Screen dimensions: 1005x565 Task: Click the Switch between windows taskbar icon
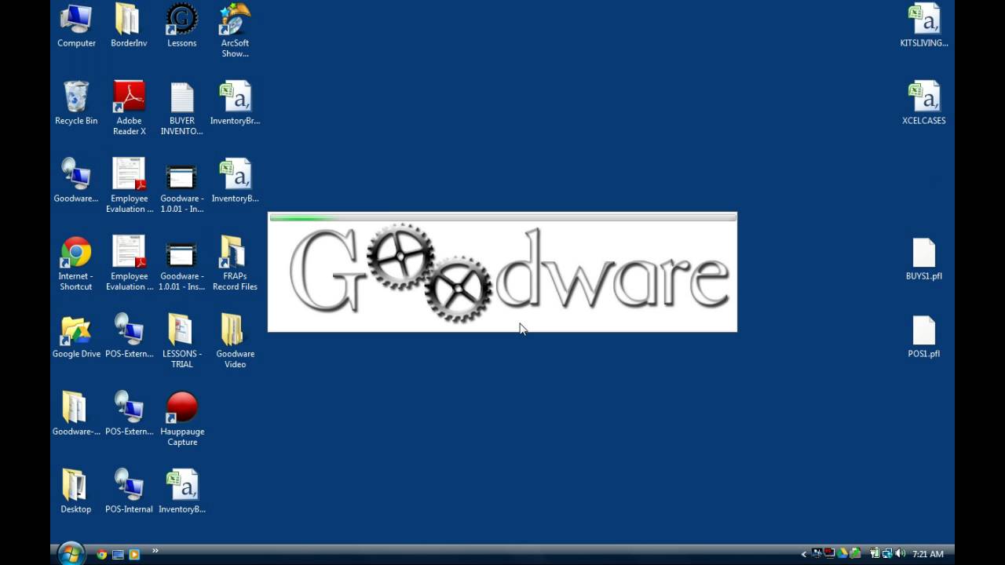(118, 555)
